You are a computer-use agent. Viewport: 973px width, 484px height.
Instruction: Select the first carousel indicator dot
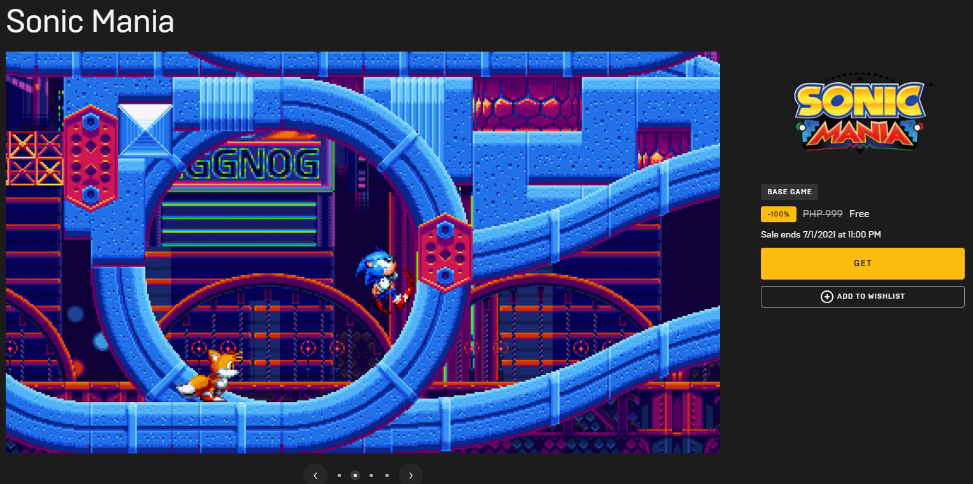click(x=339, y=475)
